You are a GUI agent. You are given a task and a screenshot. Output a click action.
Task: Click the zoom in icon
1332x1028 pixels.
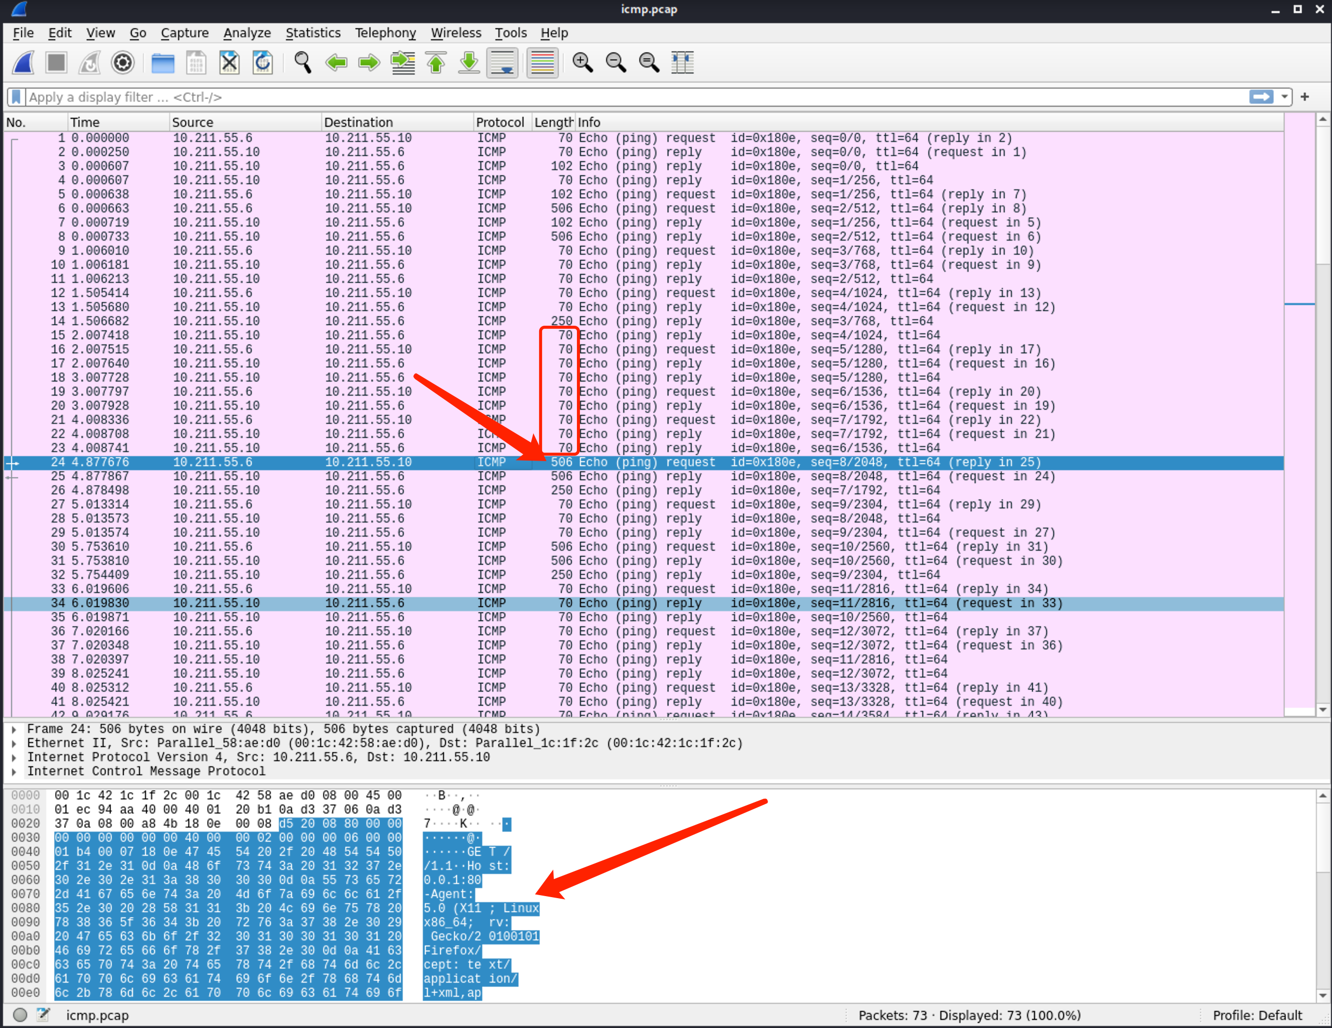click(582, 62)
